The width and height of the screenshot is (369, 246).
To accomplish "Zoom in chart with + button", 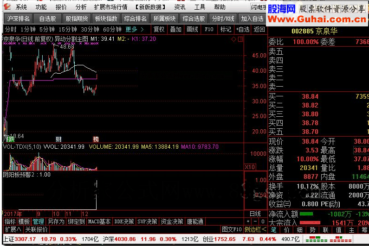I will (248, 221).
